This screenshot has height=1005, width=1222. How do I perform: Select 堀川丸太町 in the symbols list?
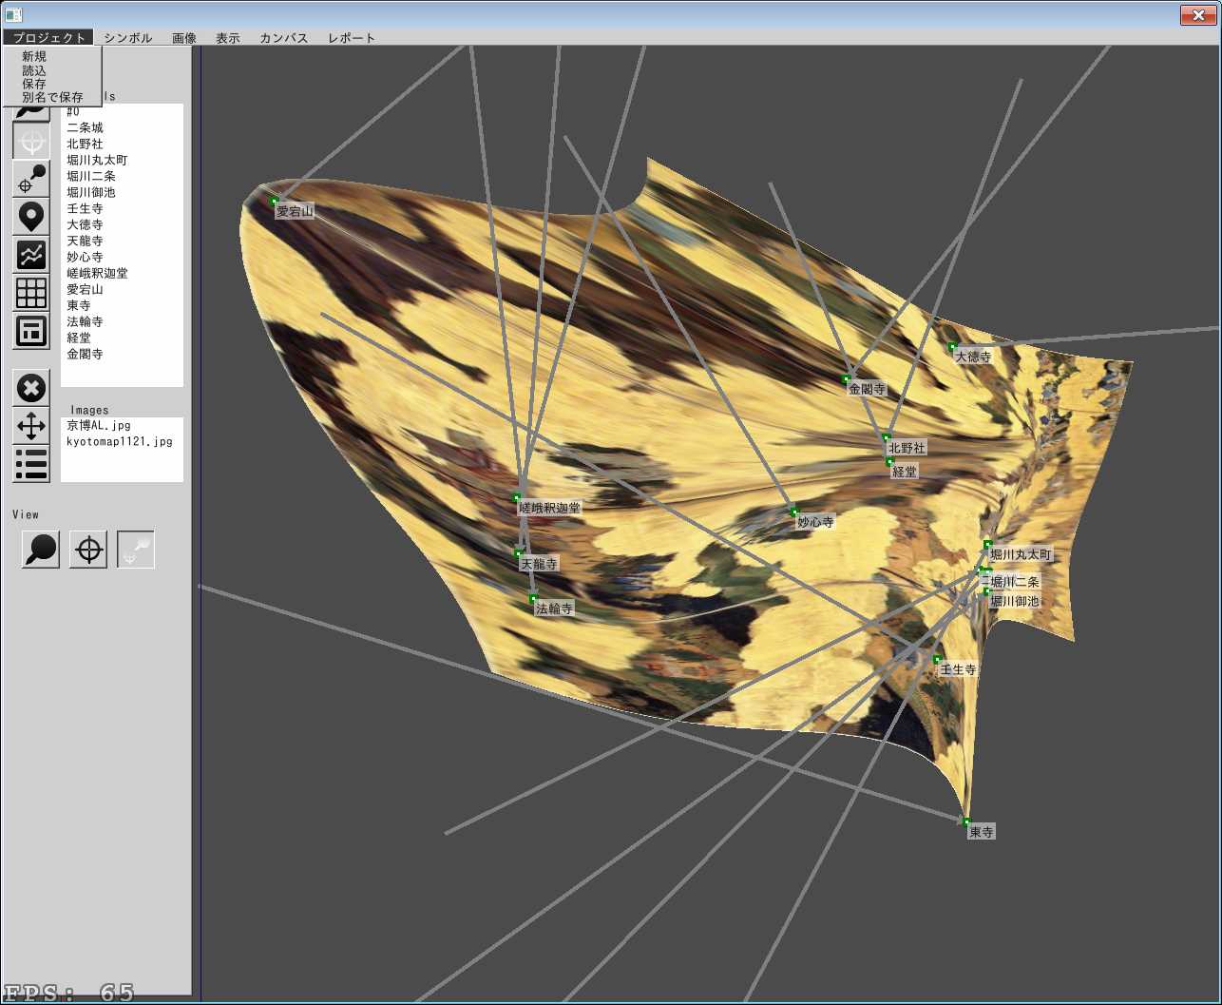97,160
